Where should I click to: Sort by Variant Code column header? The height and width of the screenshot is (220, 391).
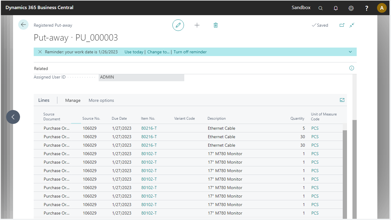(185, 118)
